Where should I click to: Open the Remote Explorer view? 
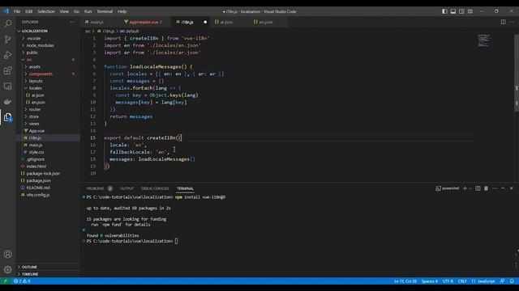tap(7, 86)
